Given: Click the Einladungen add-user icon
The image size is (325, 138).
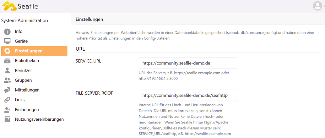Looking at the screenshot, I should [x=7, y=110].
